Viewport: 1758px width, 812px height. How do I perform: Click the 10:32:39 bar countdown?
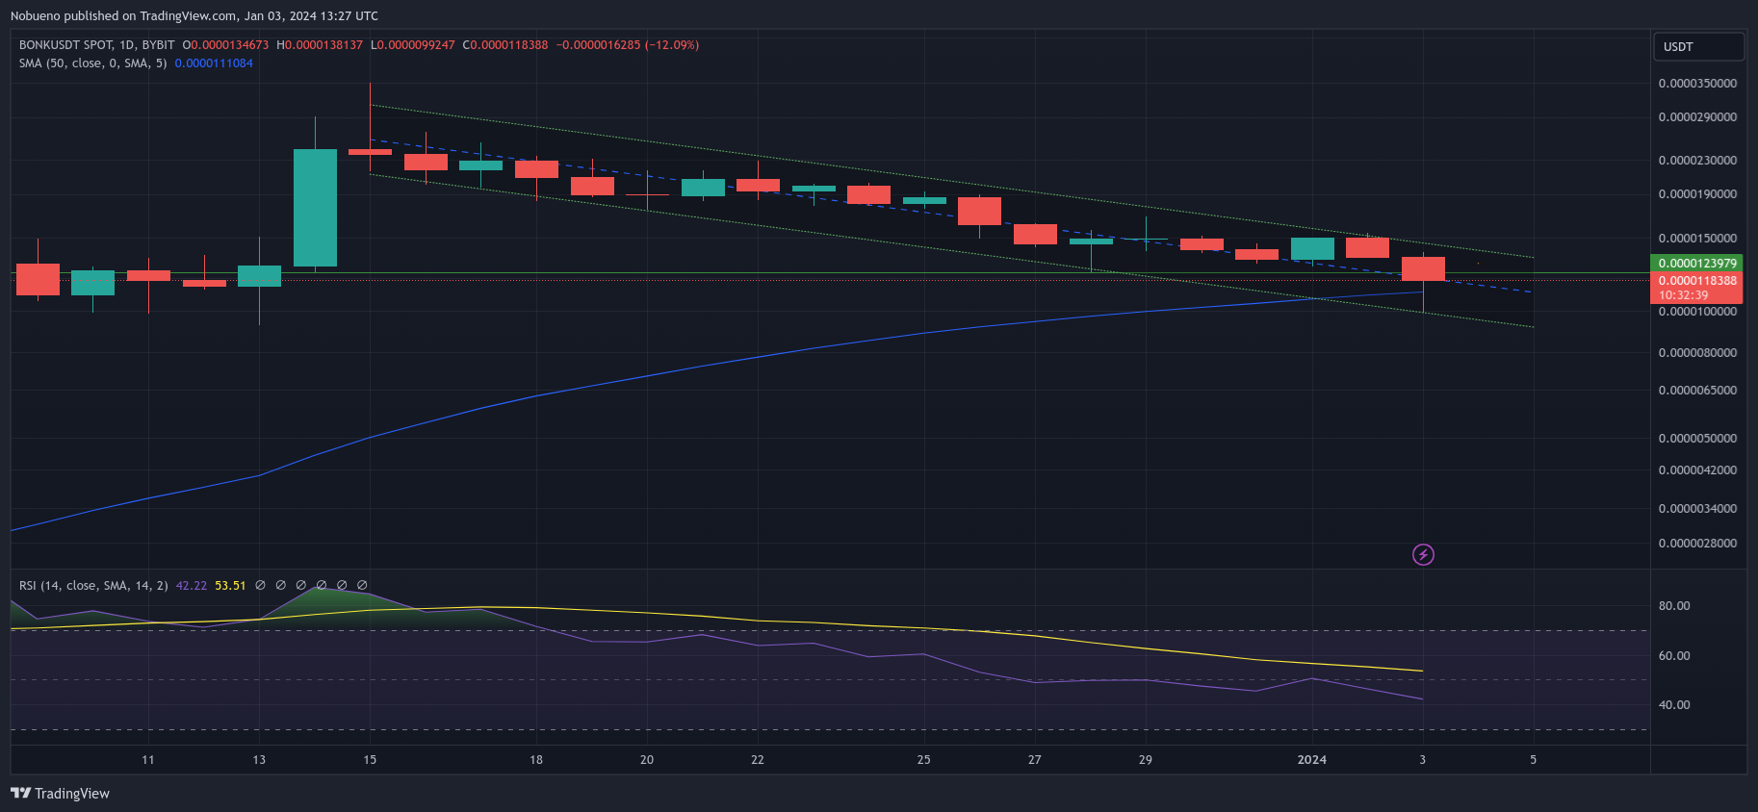pyautogui.click(x=1683, y=295)
